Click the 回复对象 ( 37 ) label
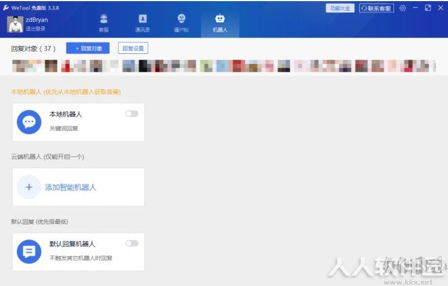 [x=33, y=49]
